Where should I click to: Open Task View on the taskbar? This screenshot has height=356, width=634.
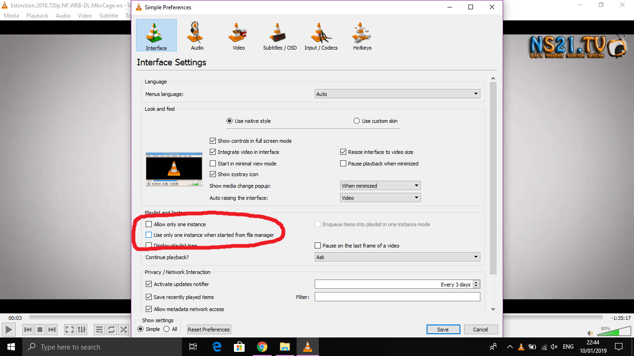194,347
